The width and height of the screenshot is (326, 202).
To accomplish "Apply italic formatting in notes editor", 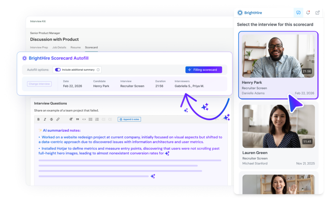I will 45,119.
